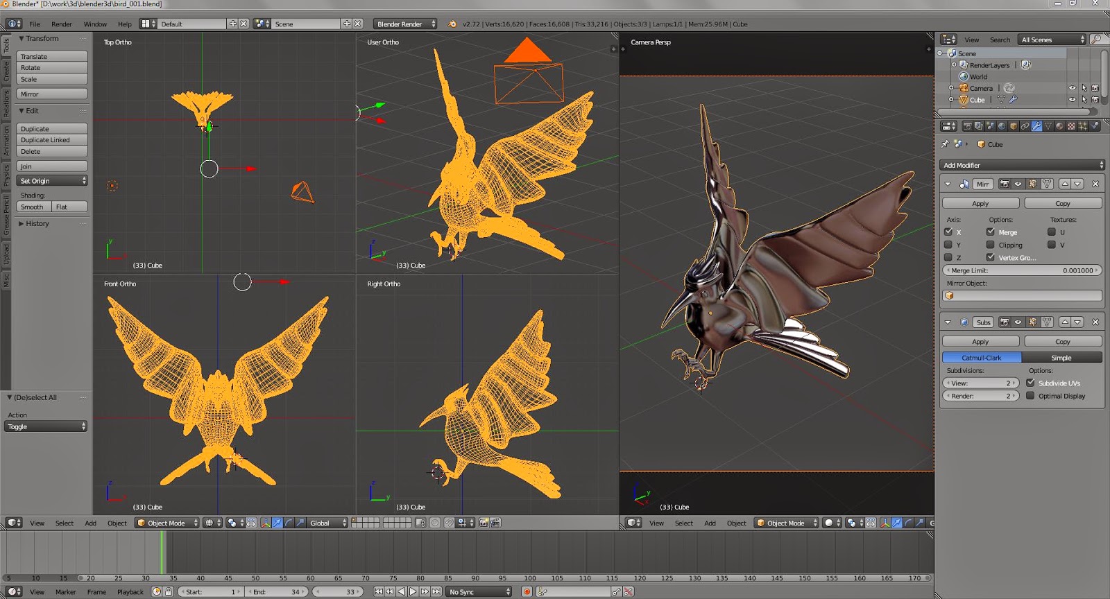
Task: Apply the Mirror modifier
Action: click(980, 204)
